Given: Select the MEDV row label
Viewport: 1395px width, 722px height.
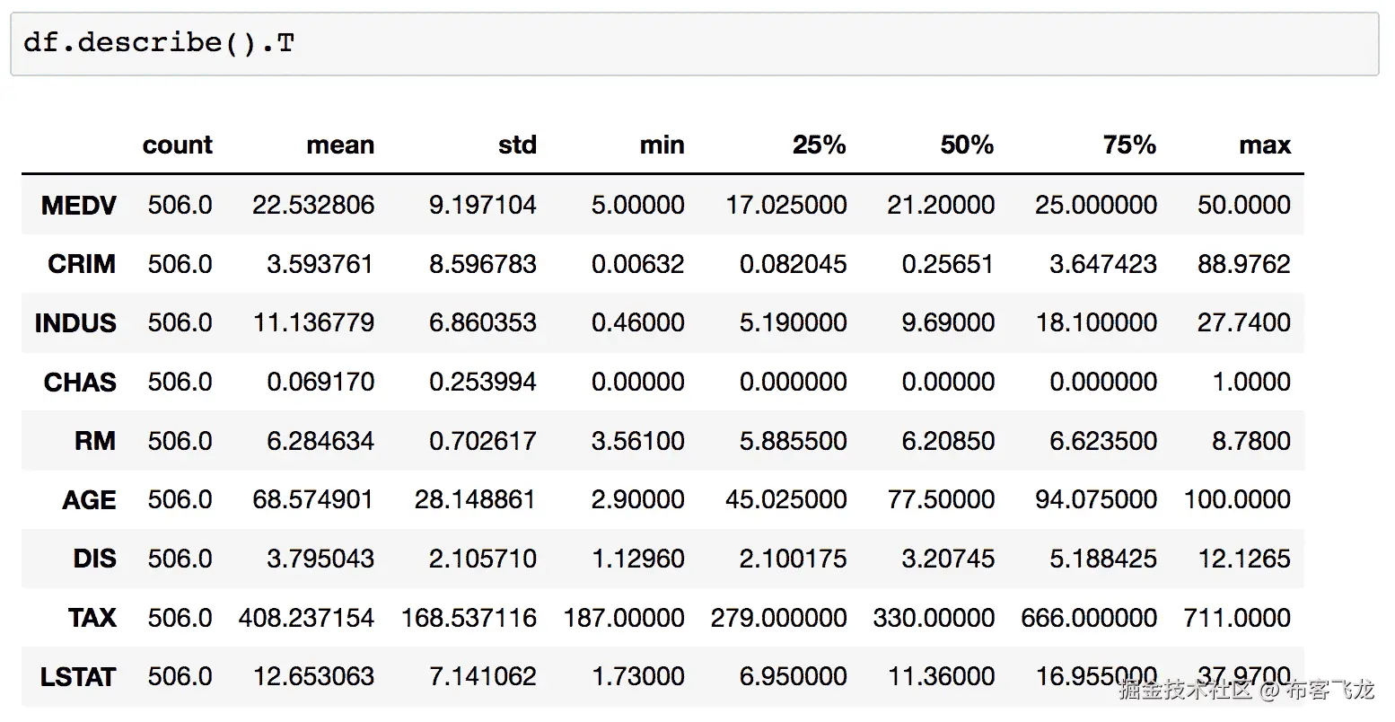Looking at the screenshot, I should 79,205.
